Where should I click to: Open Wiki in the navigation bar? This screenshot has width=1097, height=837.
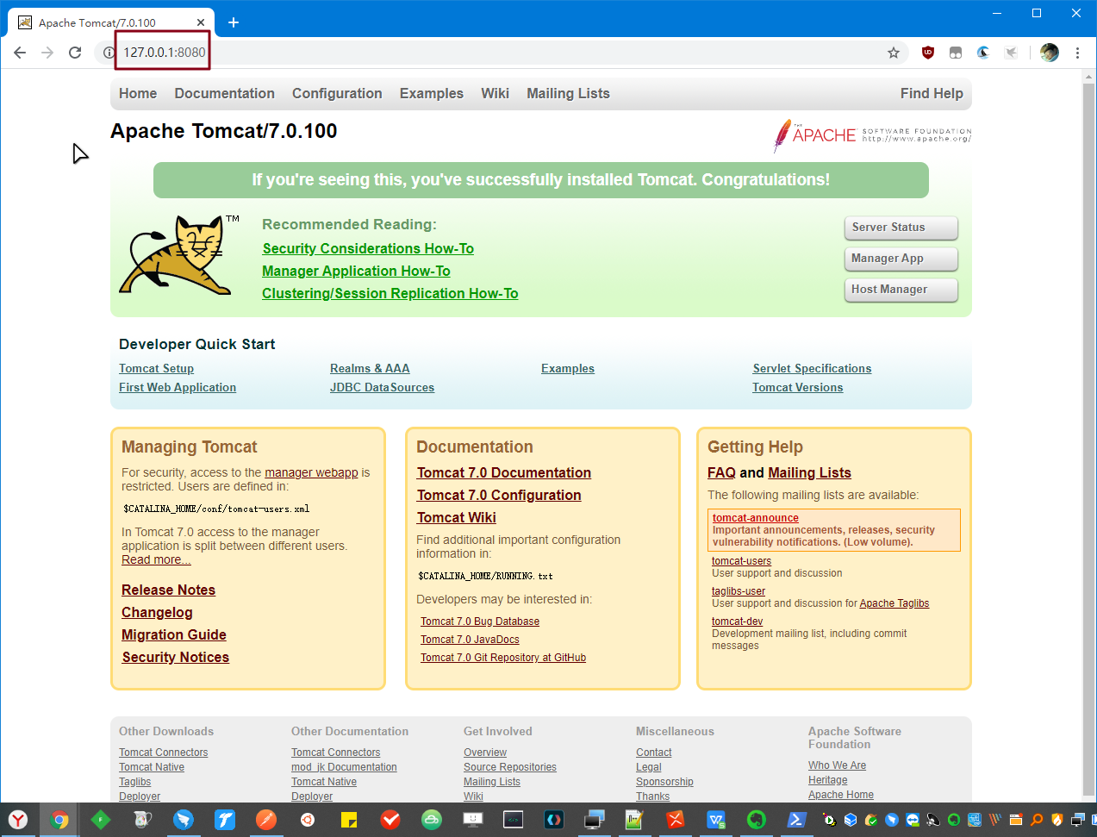[496, 93]
